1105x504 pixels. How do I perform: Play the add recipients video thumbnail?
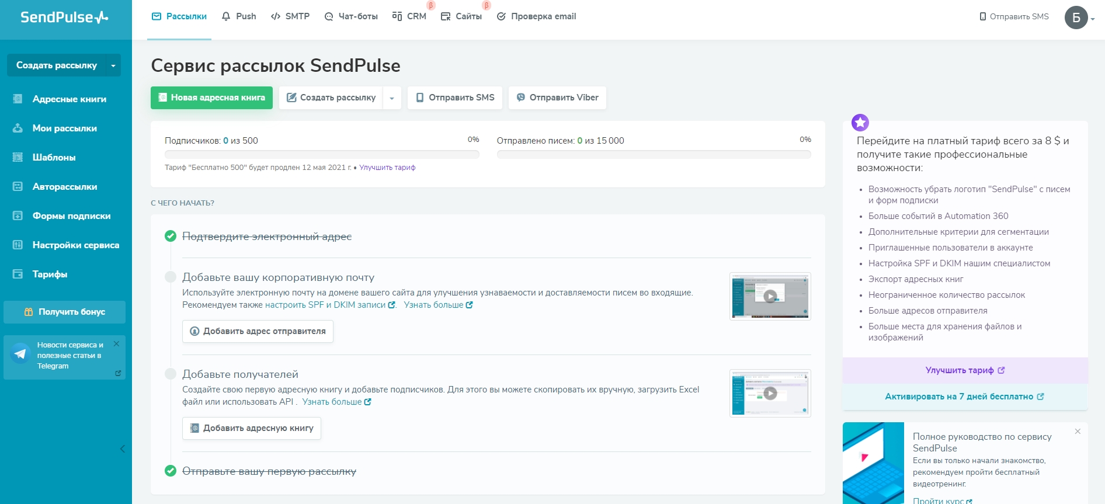770,393
